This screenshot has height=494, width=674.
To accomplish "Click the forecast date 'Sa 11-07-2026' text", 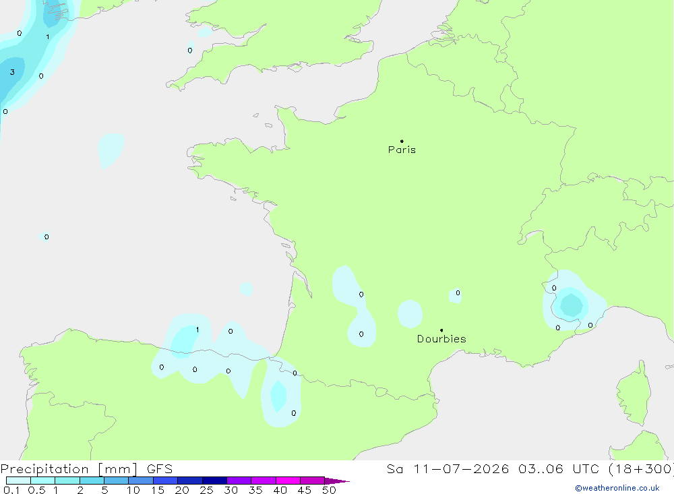I will pyautogui.click(x=448, y=469).
